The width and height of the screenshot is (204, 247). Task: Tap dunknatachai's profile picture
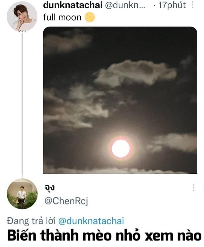point(22,16)
